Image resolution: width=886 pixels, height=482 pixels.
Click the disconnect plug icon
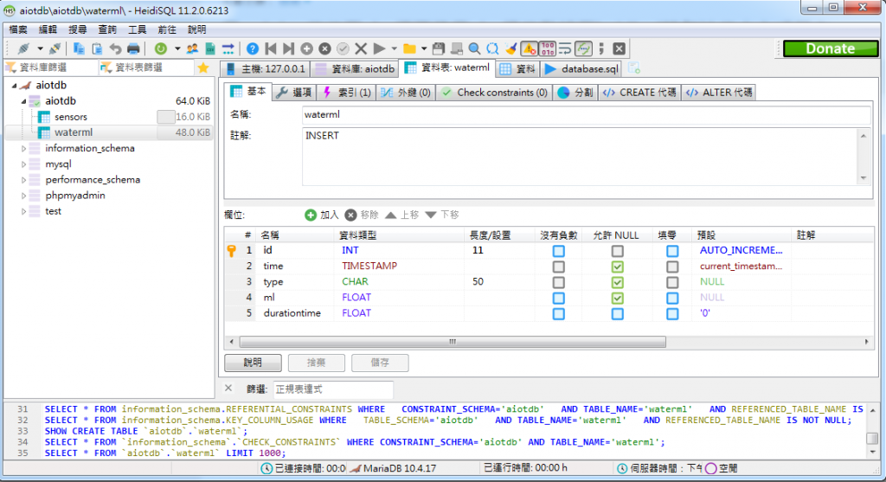click(x=55, y=48)
